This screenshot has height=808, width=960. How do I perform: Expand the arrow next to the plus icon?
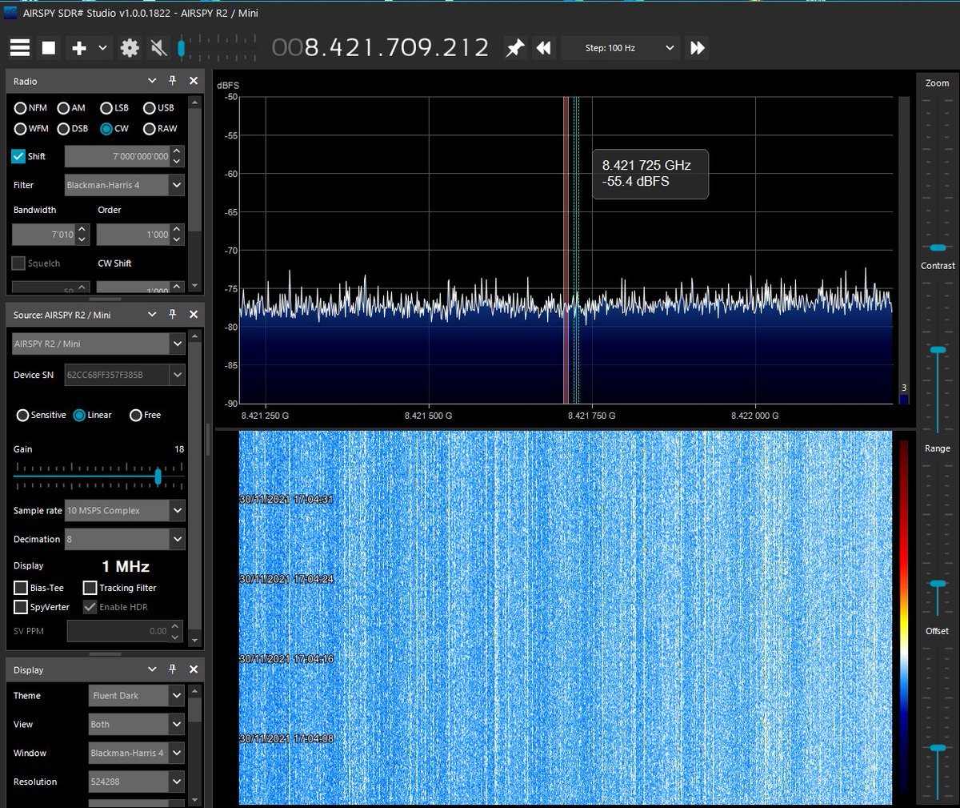(102, 48)
